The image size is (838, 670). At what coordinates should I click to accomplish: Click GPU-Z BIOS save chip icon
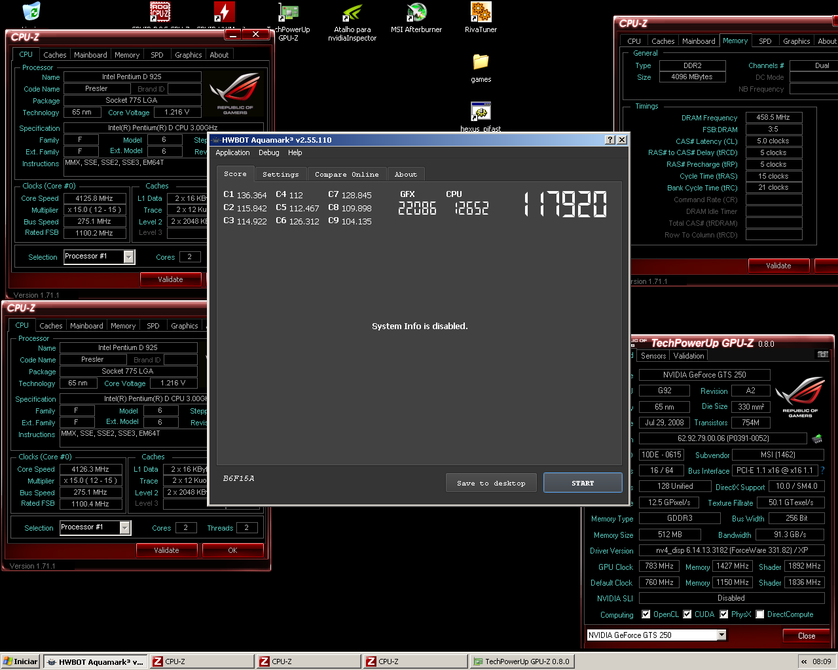tap(817, 438)
